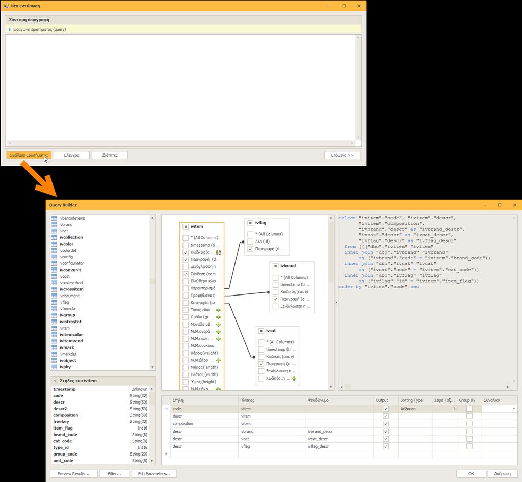Click green plus beside Κωδικός In in ivcat
Viewport: 522px width, 482px height.
pos(294,378)
